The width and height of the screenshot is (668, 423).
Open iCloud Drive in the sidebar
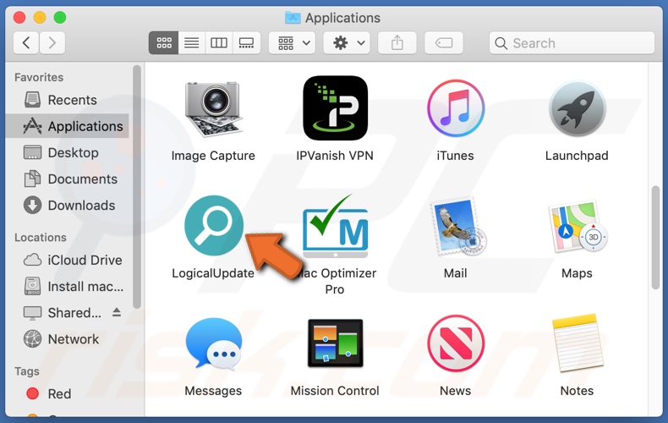point(68,260)
